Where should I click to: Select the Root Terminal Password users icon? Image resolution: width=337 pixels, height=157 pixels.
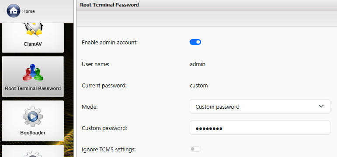coord(33,72)
